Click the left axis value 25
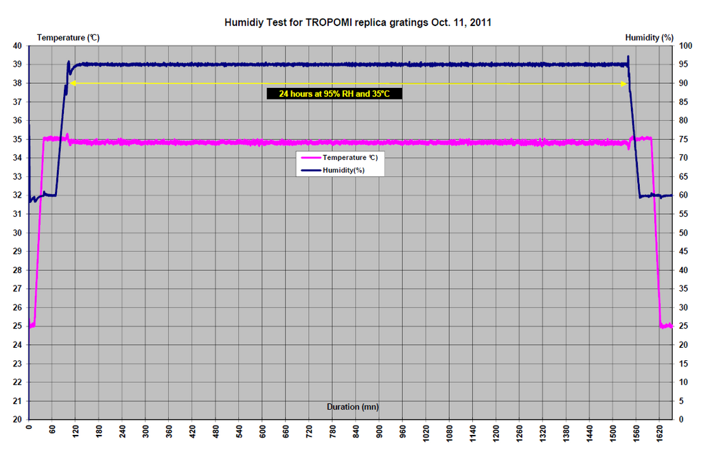This screenshot has width=703, height=459. pos(17,326)
